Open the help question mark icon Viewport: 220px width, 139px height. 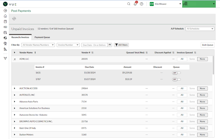click(x=142, y=4)
